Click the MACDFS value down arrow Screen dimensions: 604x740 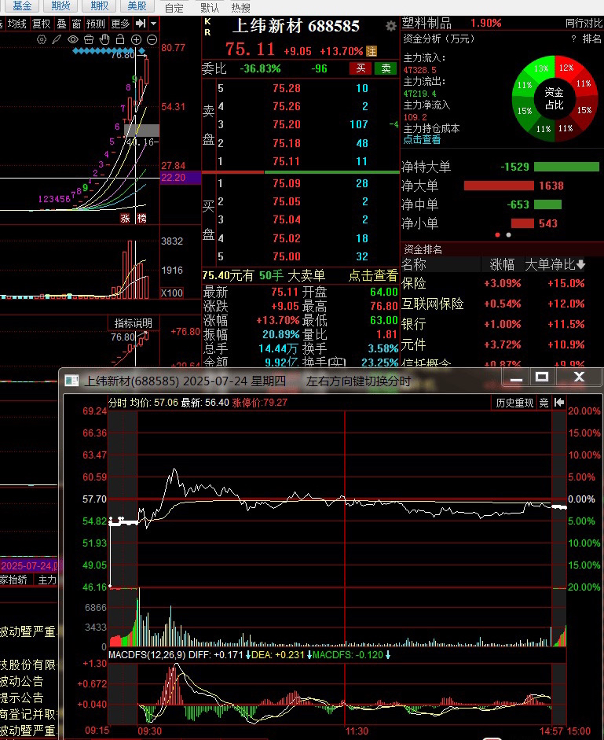click(387, 655)
